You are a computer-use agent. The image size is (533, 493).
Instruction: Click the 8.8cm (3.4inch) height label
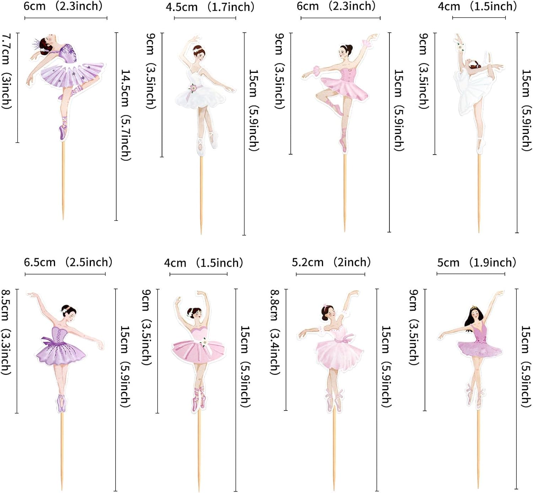(x=275, y=332)
